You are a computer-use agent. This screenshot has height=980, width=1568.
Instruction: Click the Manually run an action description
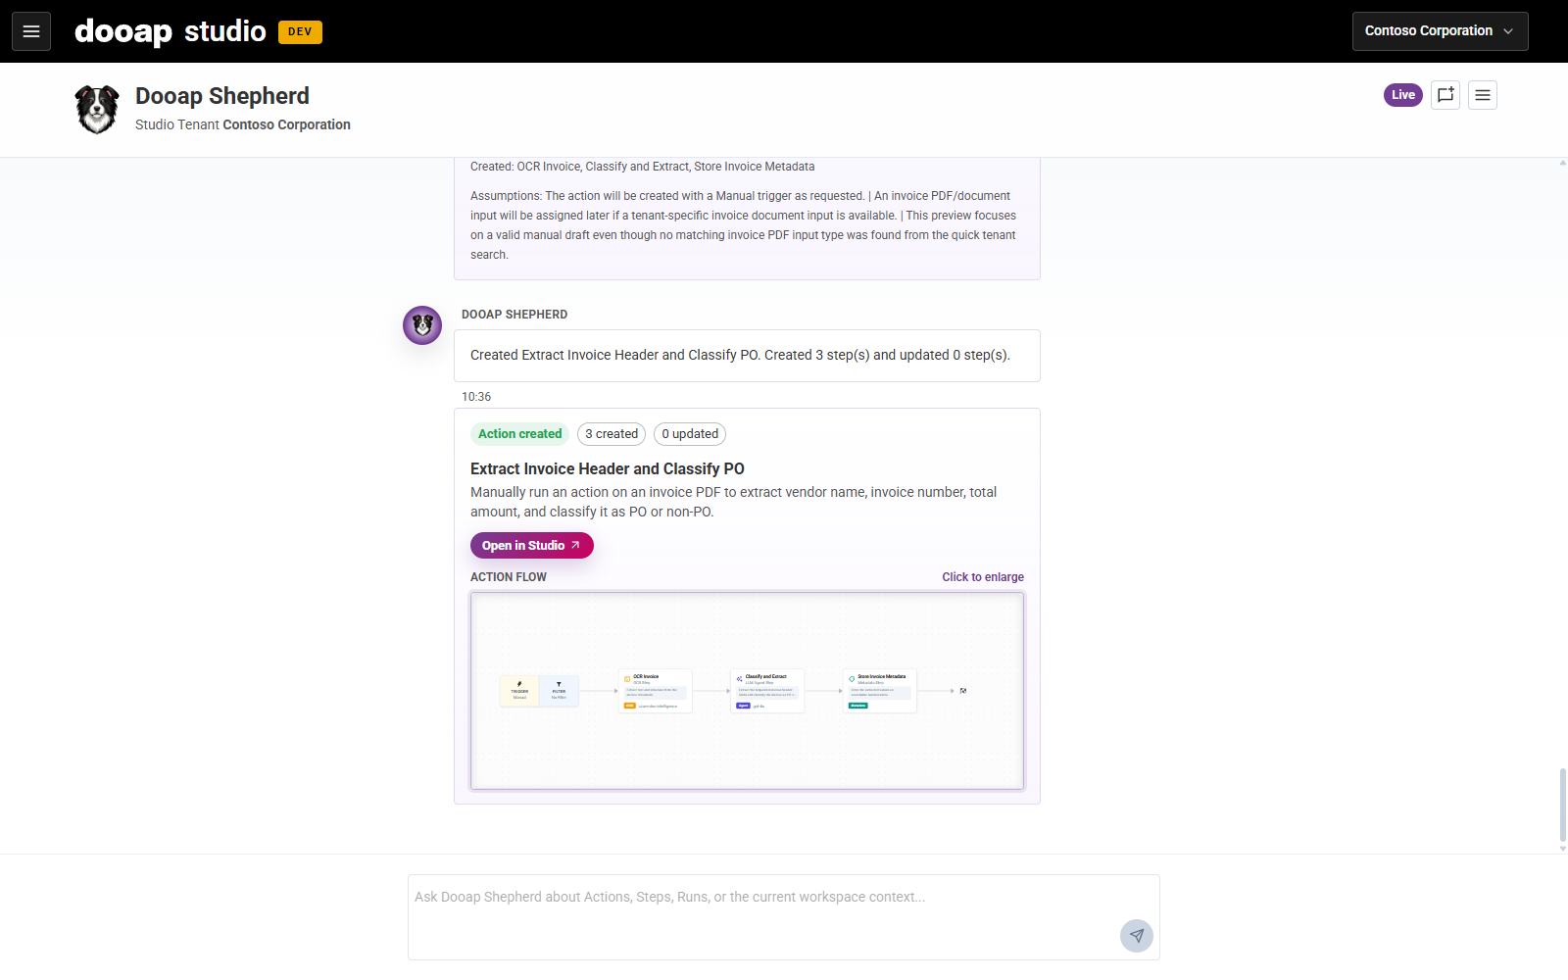[x=734, y=502]
